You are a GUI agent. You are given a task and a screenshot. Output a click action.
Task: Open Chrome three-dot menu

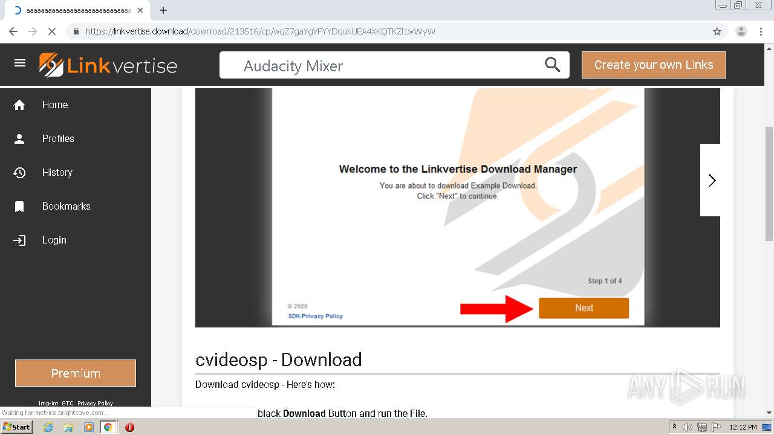coord(761,31)
